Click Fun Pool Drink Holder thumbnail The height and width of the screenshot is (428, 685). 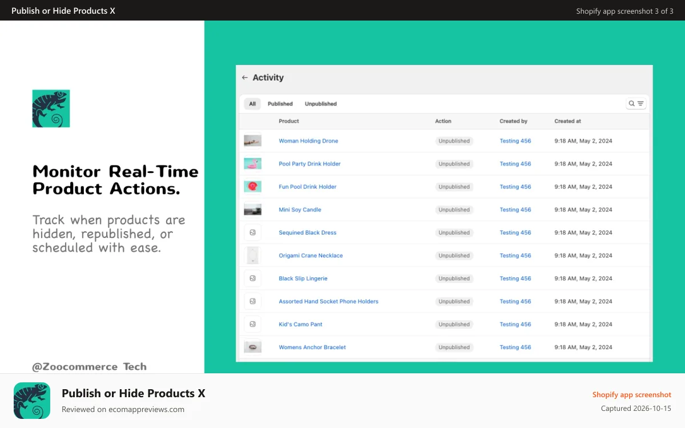tap(252, 187)
